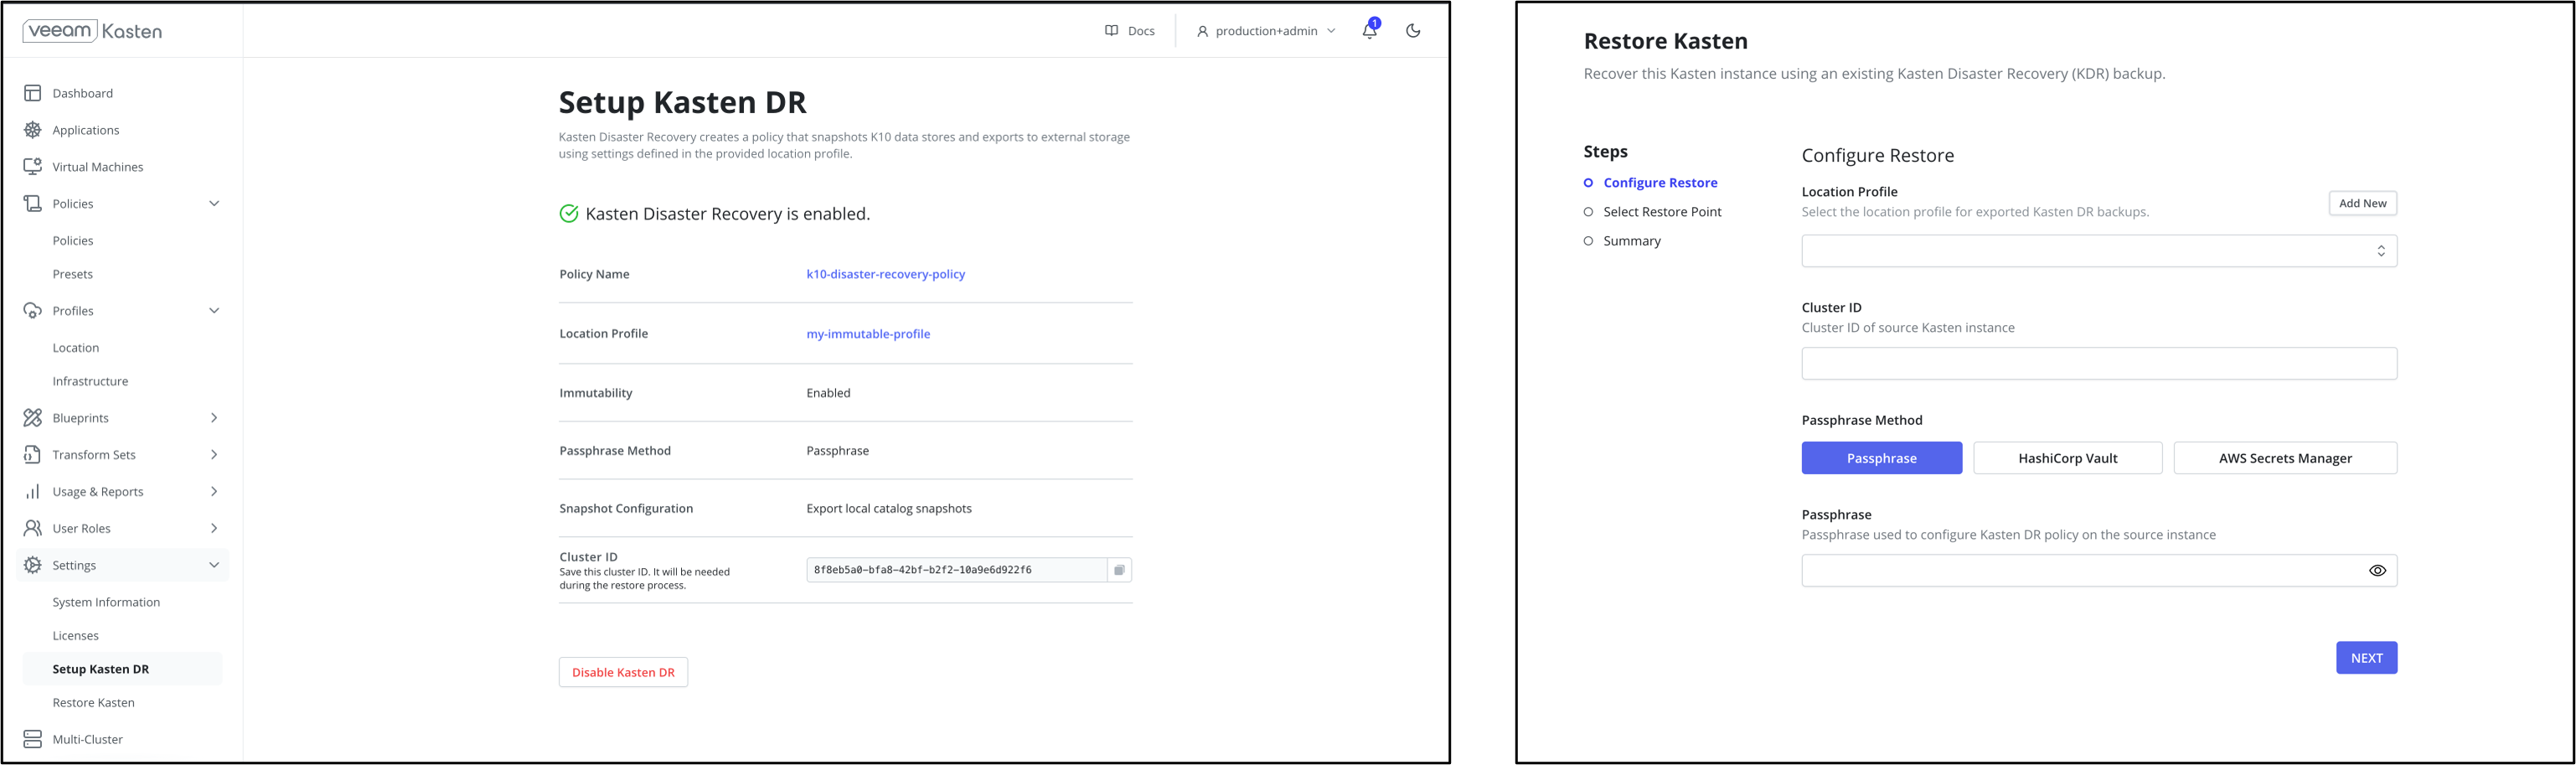Open the Licenses settings page
The width and height of the screenshot is (2576, 765).
coord(76,636)
